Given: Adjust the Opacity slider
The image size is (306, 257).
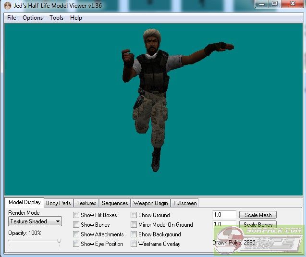Looking at the screenshot, I should click(x=59, y=241).
